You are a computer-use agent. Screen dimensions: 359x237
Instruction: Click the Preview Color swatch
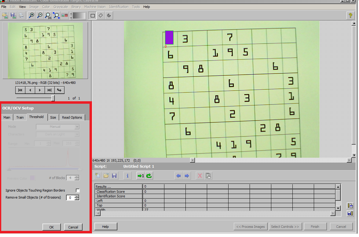(32, 178)
